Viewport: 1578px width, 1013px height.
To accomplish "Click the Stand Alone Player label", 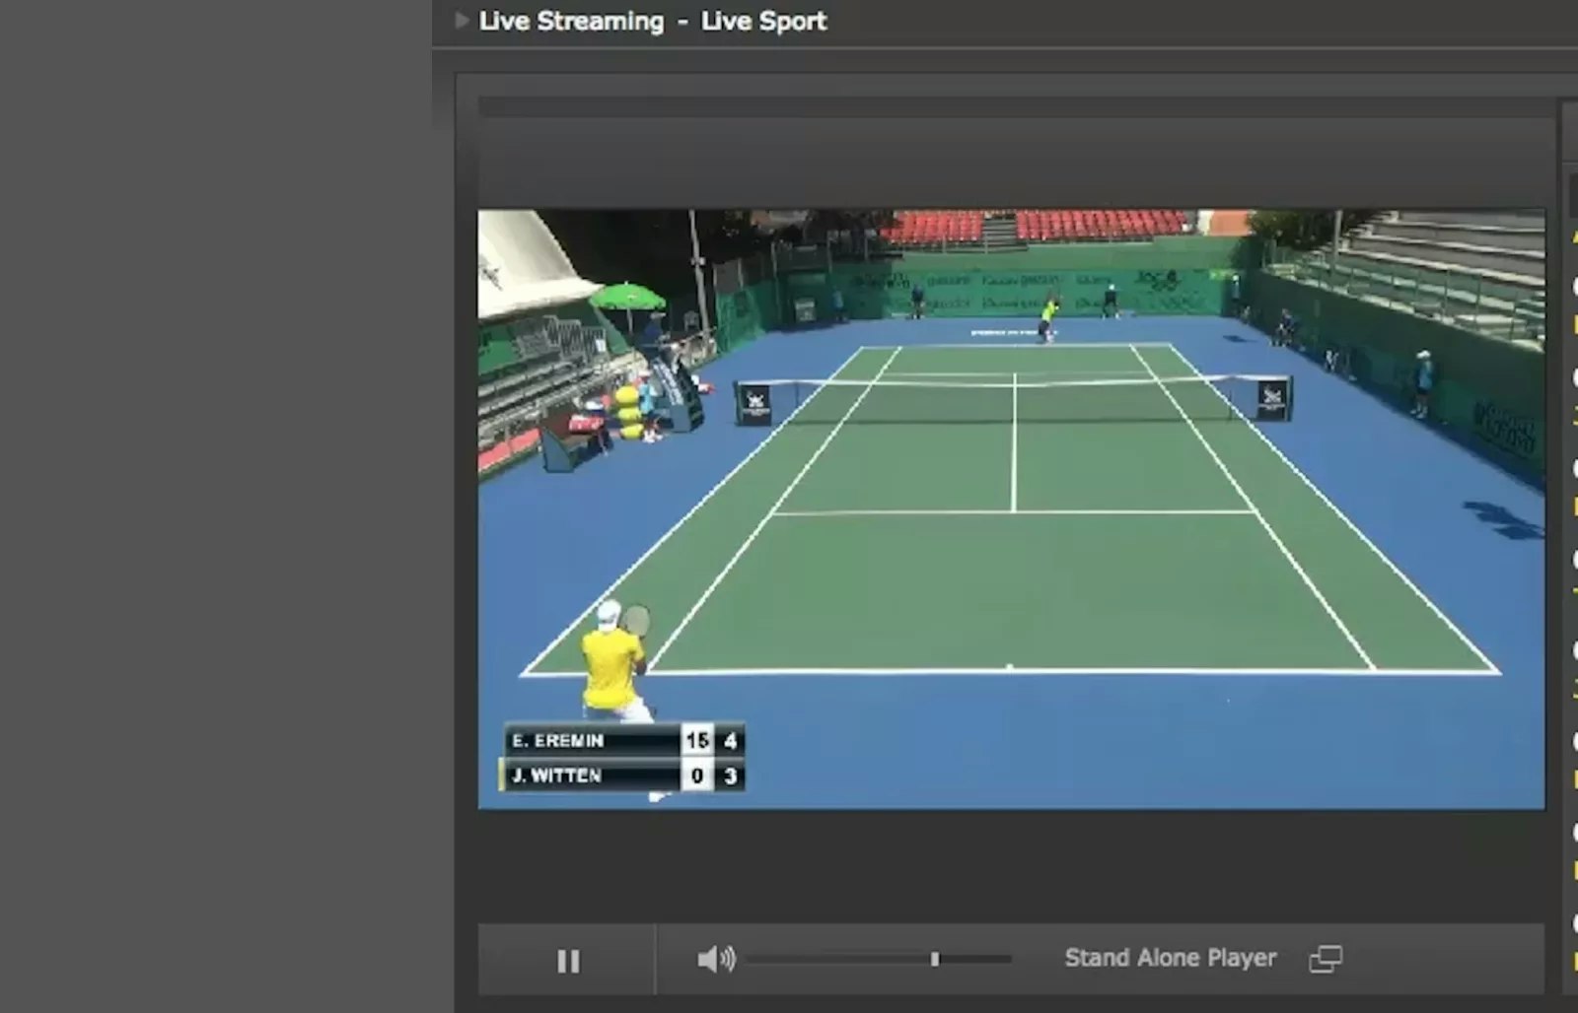I will point(1170,958).
